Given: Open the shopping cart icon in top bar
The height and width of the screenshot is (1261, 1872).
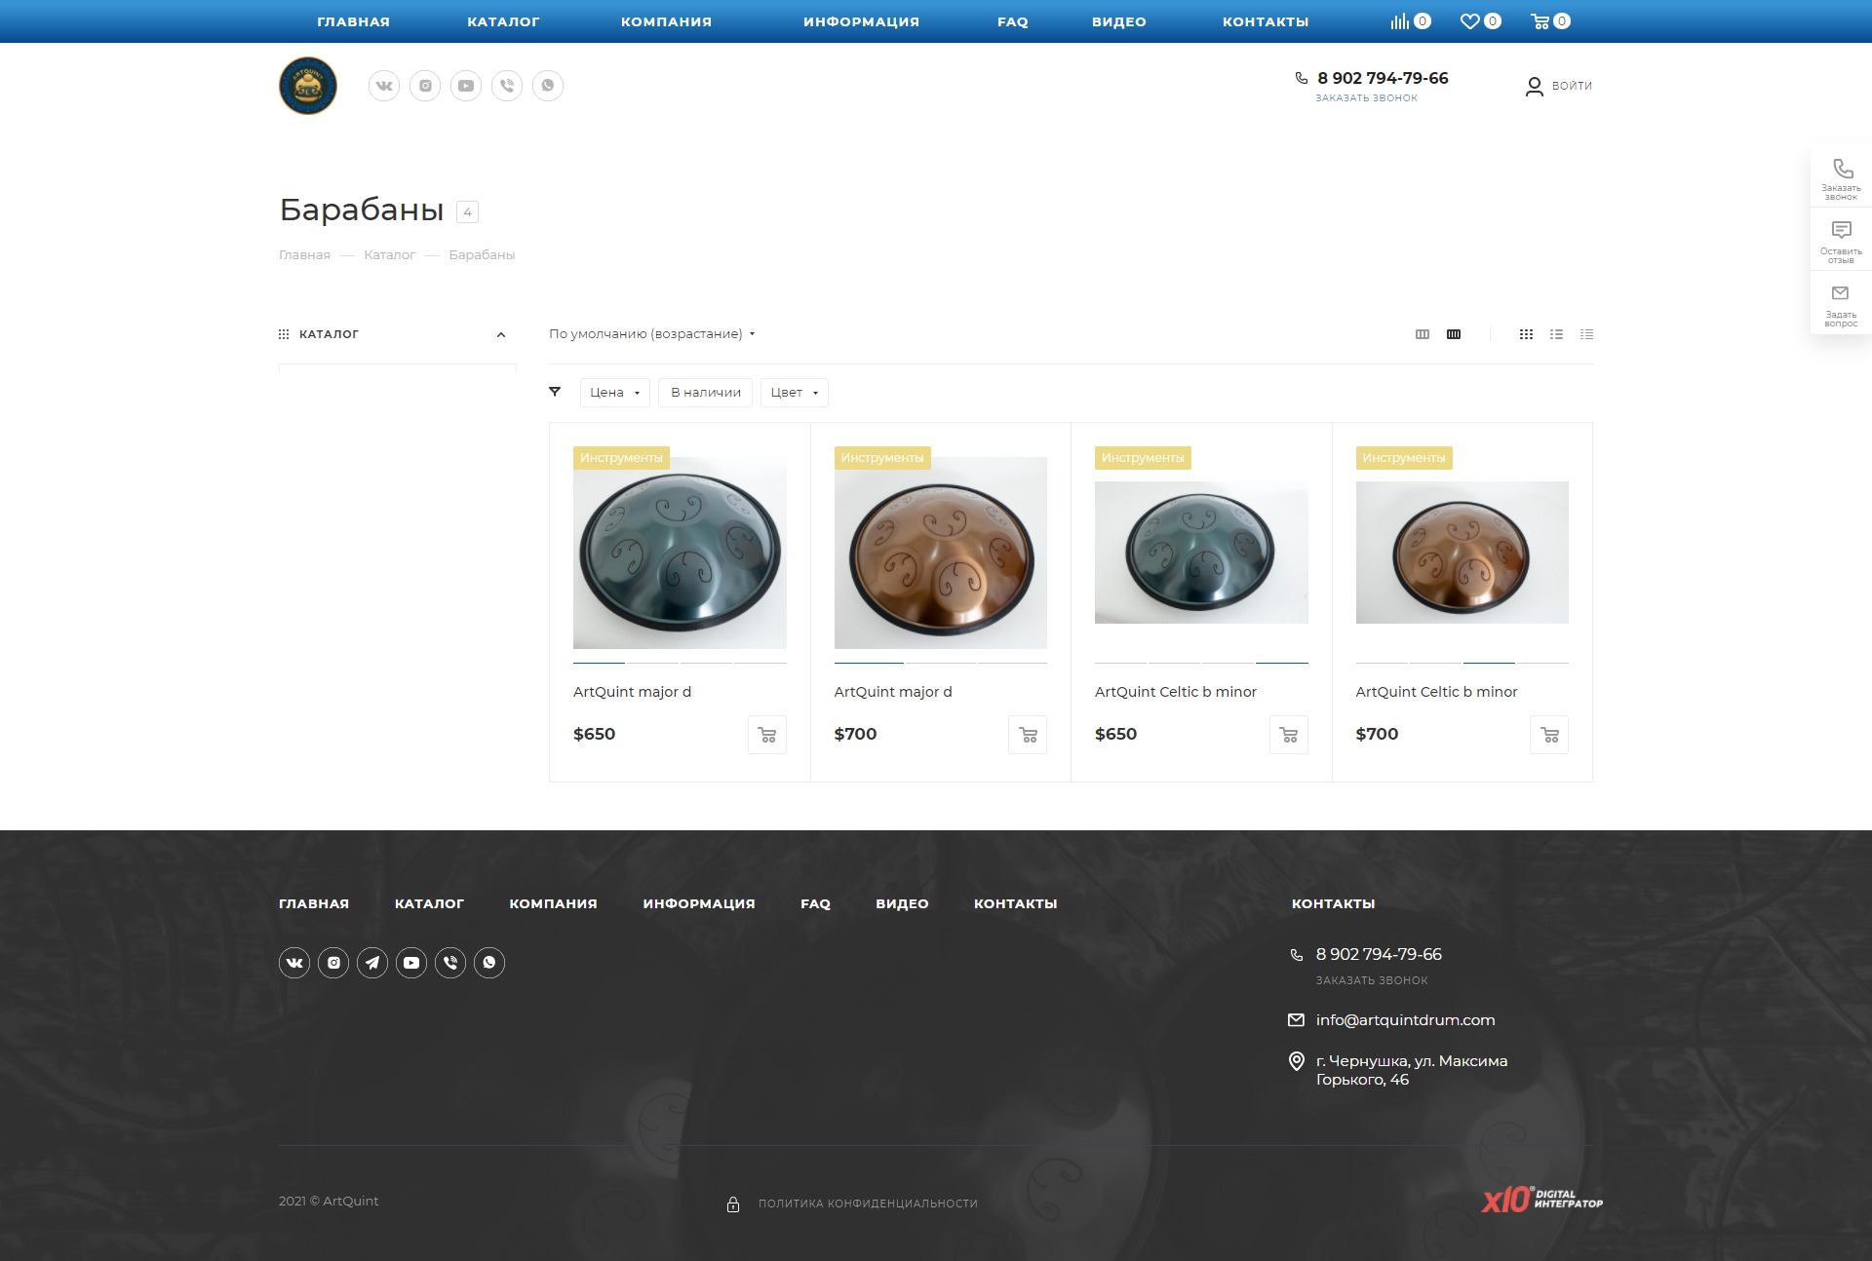Looking at the screenshot, I should pos(1540,21).
